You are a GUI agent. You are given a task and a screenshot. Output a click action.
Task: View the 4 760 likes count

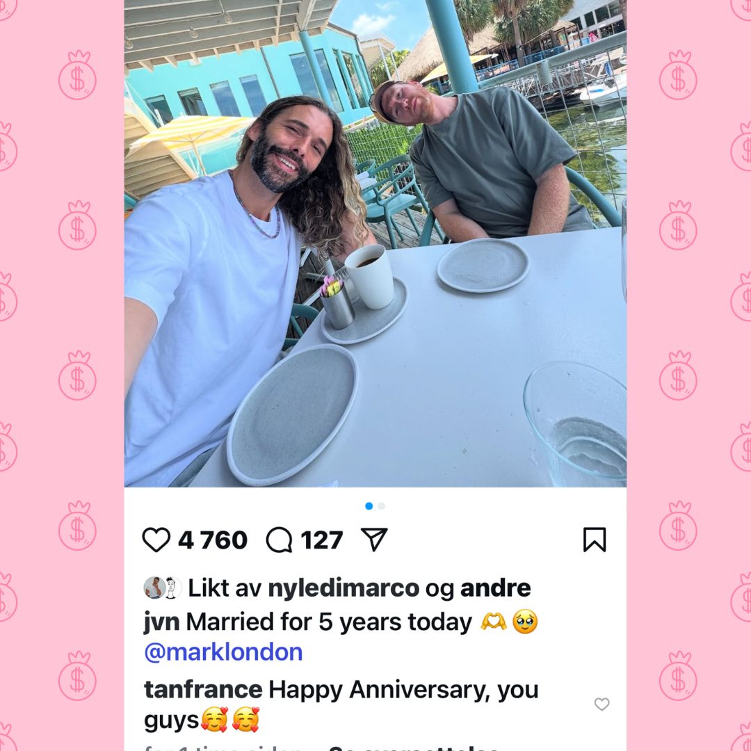213,540
